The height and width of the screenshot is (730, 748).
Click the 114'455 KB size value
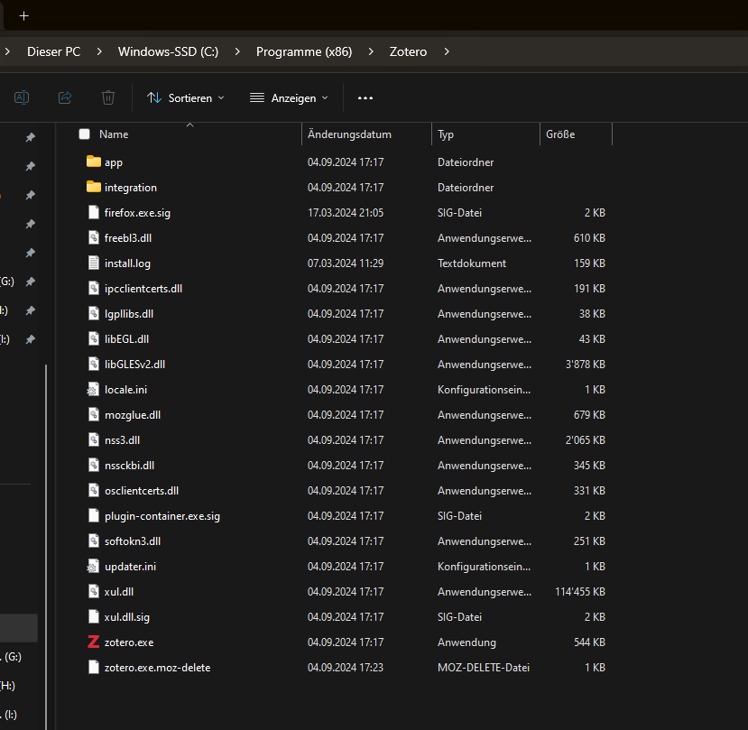pos(580,592)
